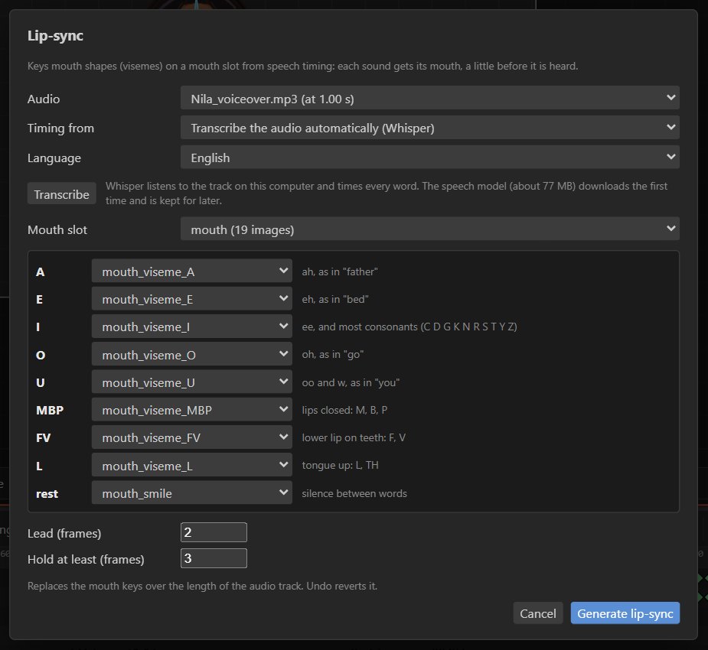This screenshot has width=708, height=650.
Task: Click 'lower lip on teeth: F, V' text
Action: point(354,437)
